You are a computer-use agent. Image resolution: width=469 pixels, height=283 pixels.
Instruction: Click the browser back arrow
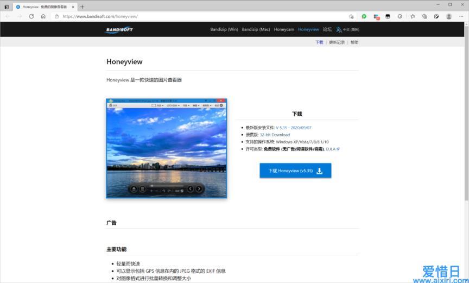coord(8,16)
